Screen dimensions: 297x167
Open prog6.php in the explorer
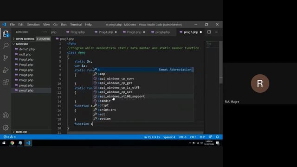[x=26, y=85]
